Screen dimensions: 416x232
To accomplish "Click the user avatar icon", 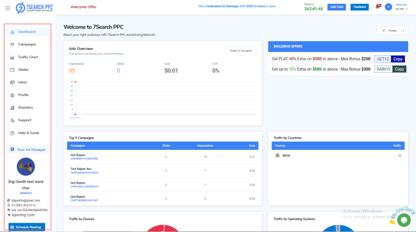I will (x=388, y=7).
